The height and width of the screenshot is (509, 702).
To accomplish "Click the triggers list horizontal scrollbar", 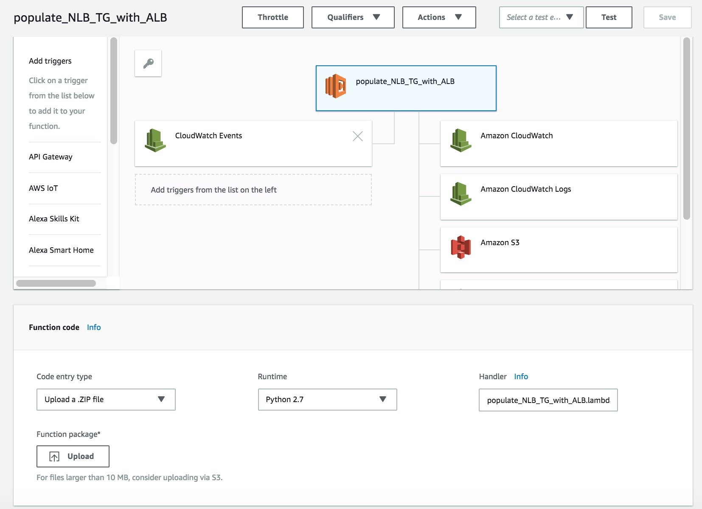I will tap(56, 283).
